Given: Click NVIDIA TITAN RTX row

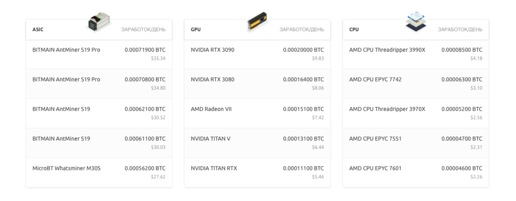Looking at the screenshot, I should click(x=214, y=168).
